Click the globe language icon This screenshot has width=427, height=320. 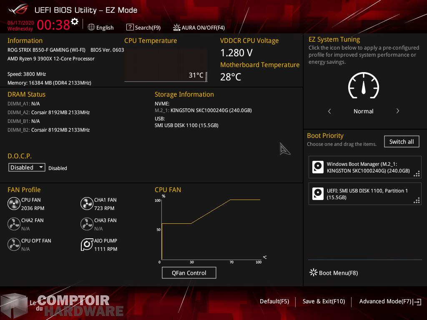tap(91, 27)
